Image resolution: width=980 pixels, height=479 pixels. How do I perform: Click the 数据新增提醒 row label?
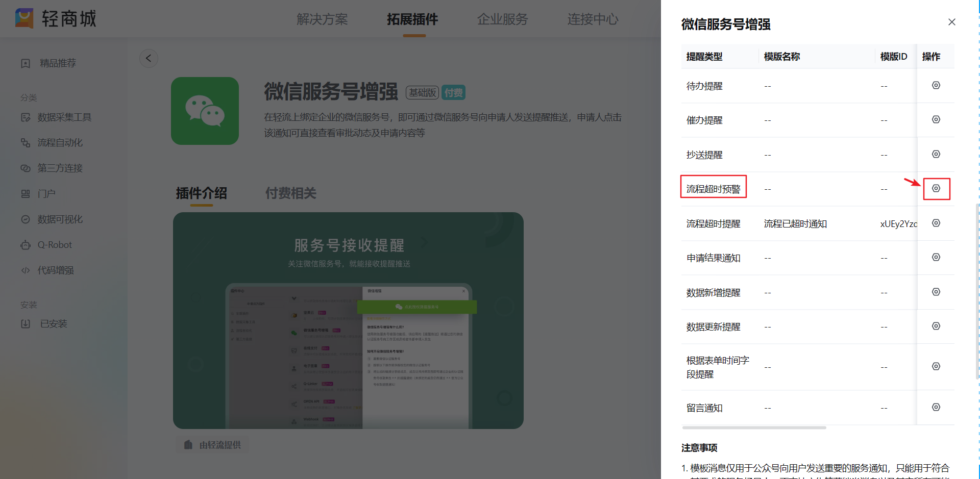point(714,293)
